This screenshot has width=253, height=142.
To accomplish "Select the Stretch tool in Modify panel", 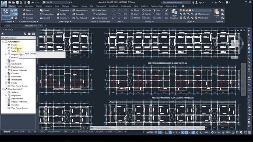I will pos(135,18).
